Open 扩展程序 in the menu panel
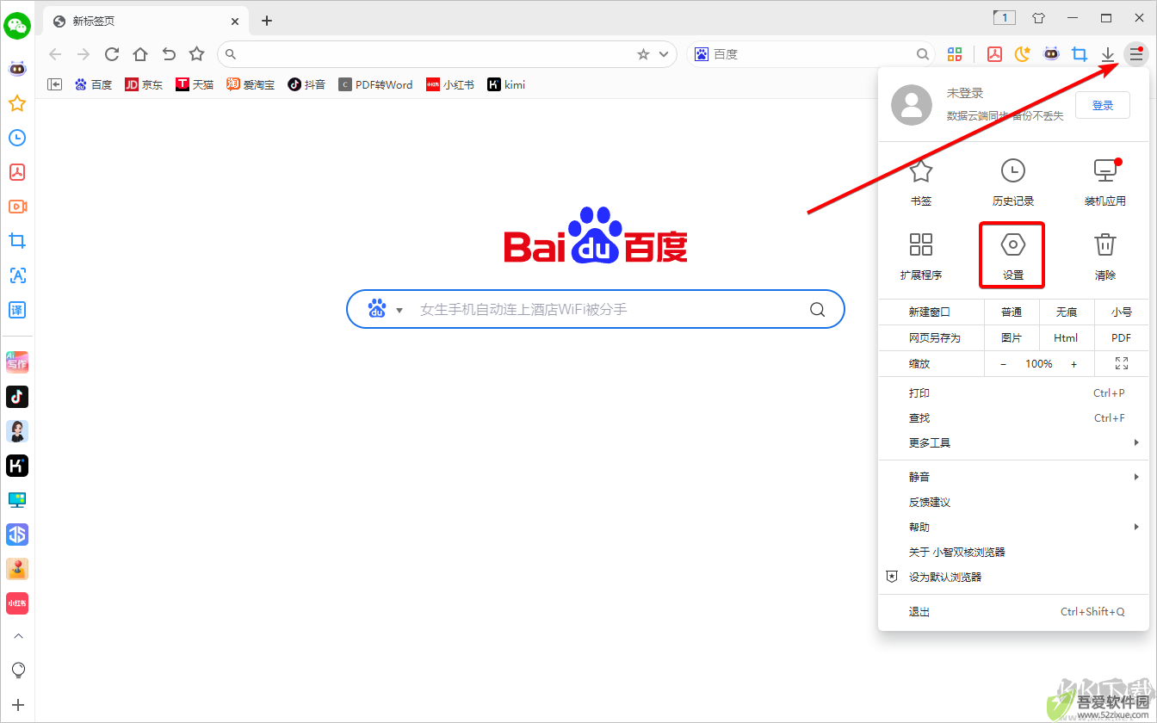 pyautogui.click(x=921, y=256)
